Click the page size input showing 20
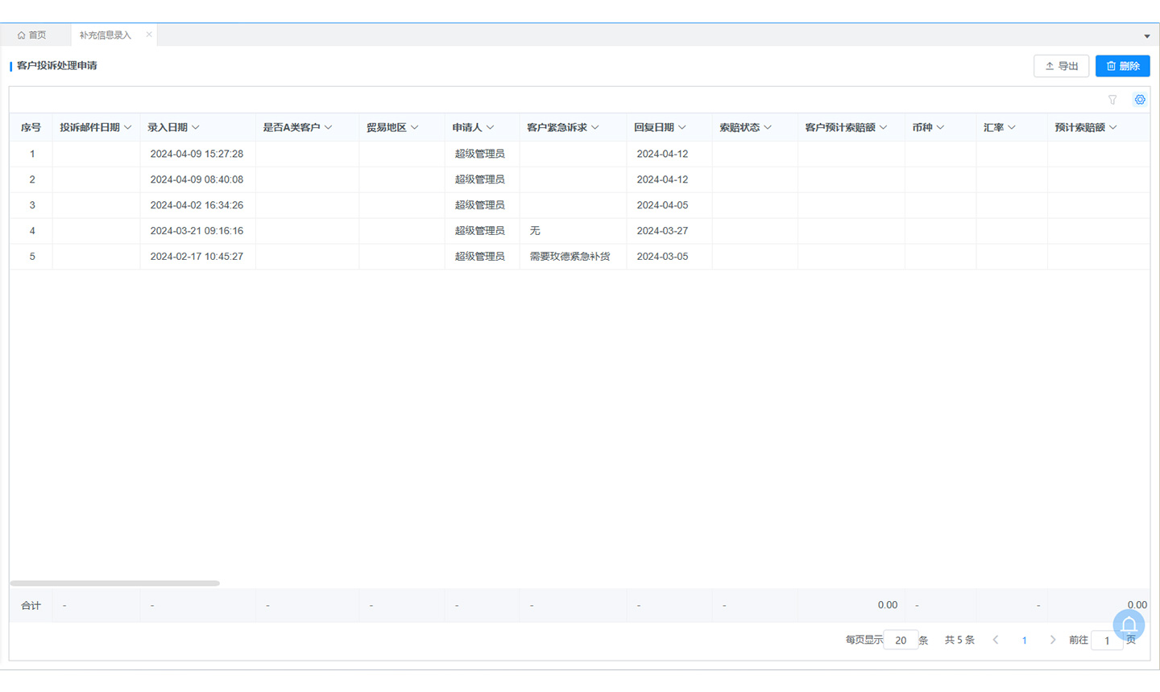1160x692 pixels. 901,641
